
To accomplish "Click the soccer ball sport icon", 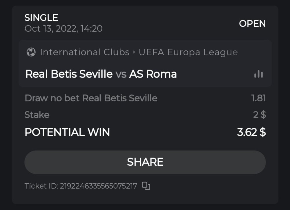I will pos(31,52).
